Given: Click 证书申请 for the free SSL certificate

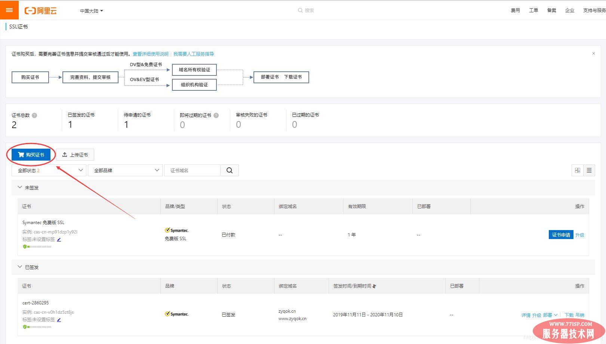Looking at the screenshot, I should [561, 235].
